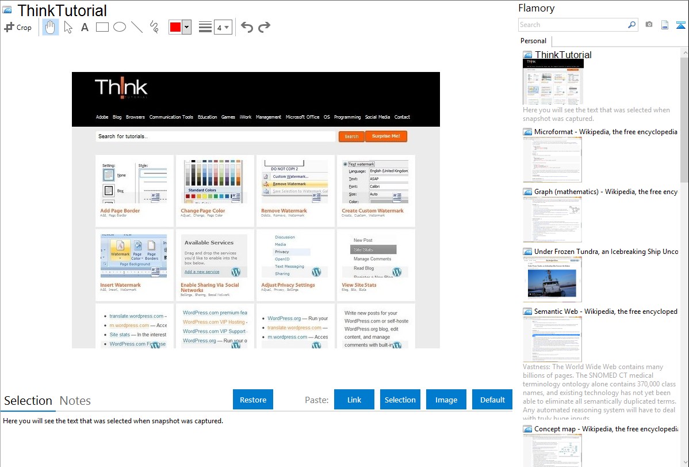Redo the last annotation

pos(264,27)
